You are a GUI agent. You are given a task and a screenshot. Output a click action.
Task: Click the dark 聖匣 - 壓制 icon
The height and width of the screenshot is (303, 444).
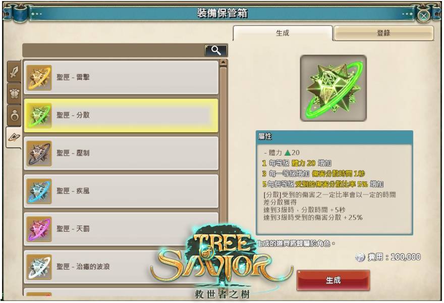tap(39, 154)
